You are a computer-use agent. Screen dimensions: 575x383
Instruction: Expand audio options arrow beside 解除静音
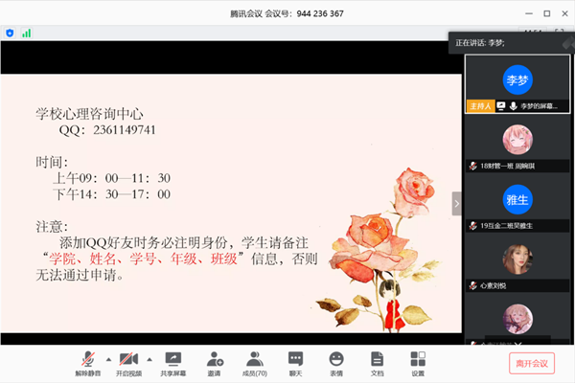108,358
